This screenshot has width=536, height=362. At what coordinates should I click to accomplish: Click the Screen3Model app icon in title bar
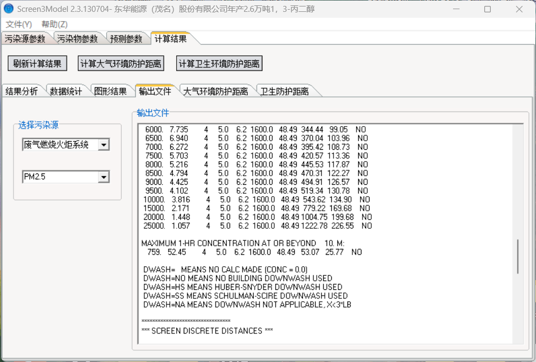[8, 9]
